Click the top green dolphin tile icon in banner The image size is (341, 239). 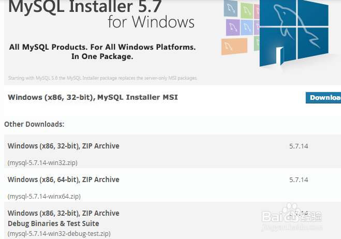[247, 10]
